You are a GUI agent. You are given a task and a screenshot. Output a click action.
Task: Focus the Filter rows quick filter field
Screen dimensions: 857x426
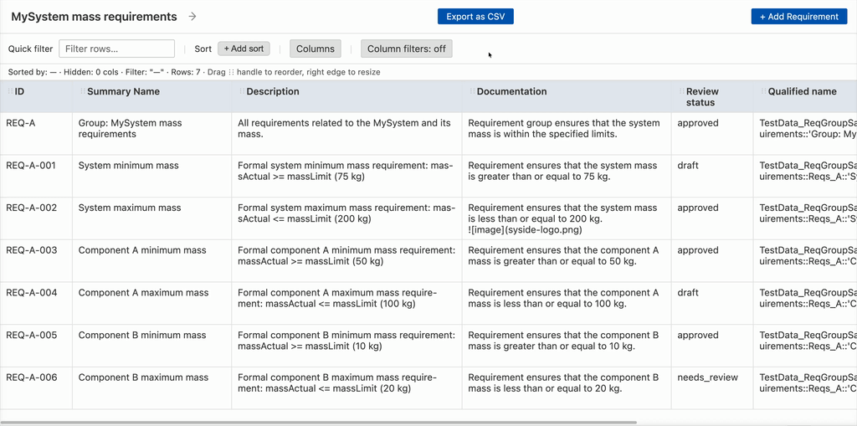pos(117,49)
